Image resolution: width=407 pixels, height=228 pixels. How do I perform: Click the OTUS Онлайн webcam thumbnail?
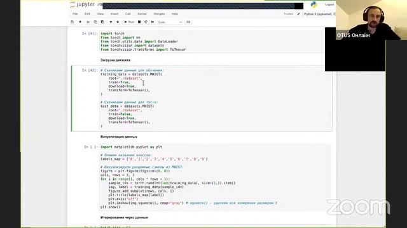tap(371, 20)
